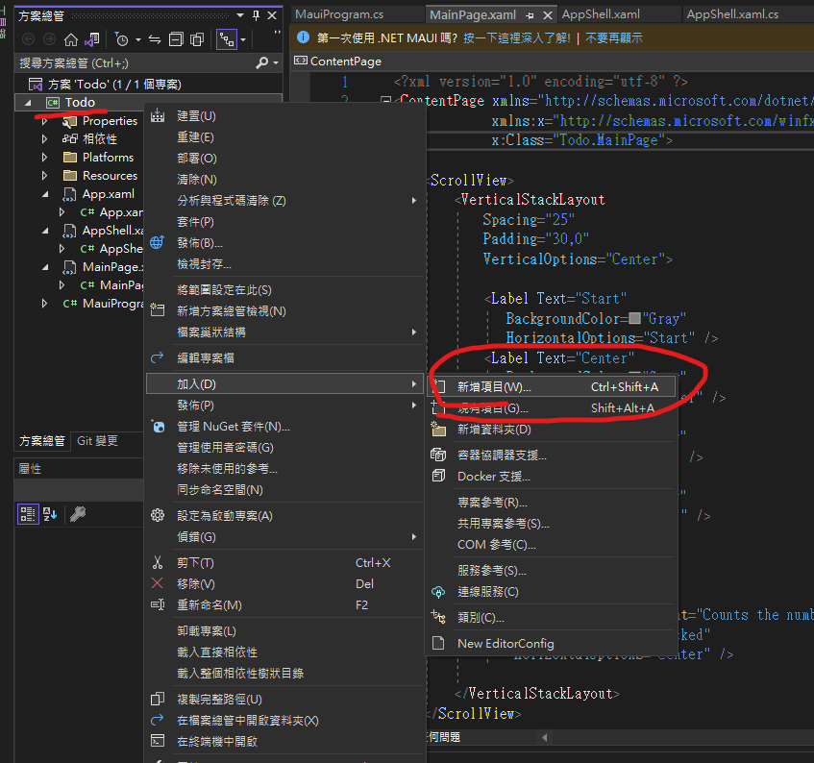814x763 pixels.
Task: Choose 重建(E) rebuild menu item
Action: click(284, 137)
